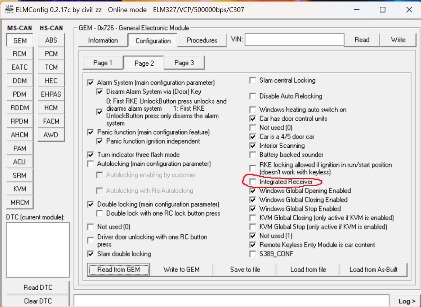The image size is (421, 307).
Task: Switch to the Information tab
Action: [103, 40]
